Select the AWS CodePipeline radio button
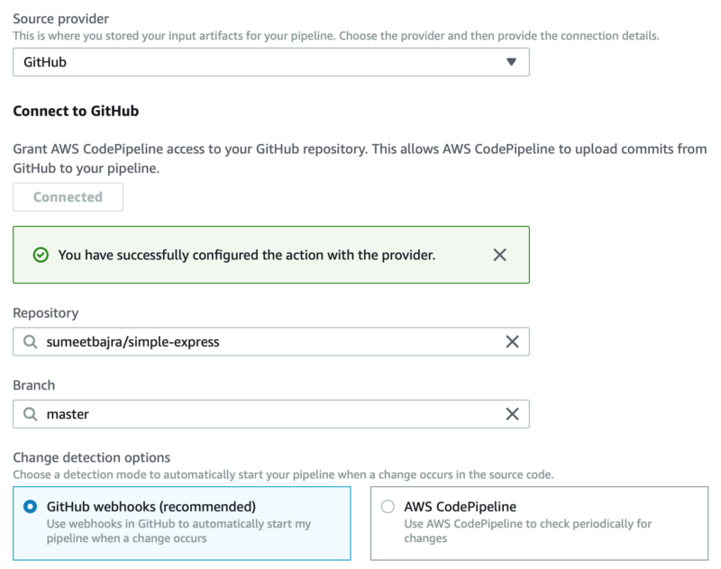 pyautogui.click(x=388, y=507)
